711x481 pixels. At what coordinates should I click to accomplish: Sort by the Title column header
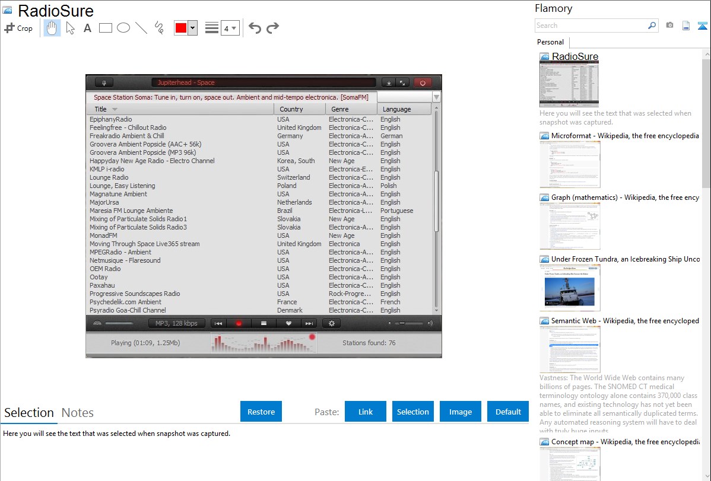click(x=180, y=109)
